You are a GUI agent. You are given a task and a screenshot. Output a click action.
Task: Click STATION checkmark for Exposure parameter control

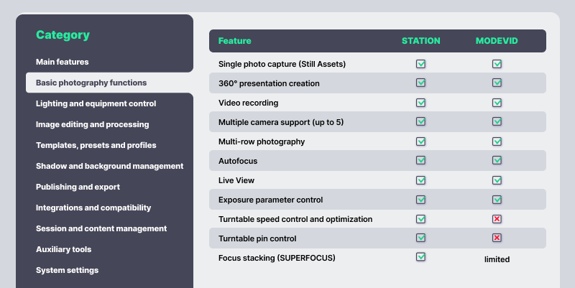[421, 199]
